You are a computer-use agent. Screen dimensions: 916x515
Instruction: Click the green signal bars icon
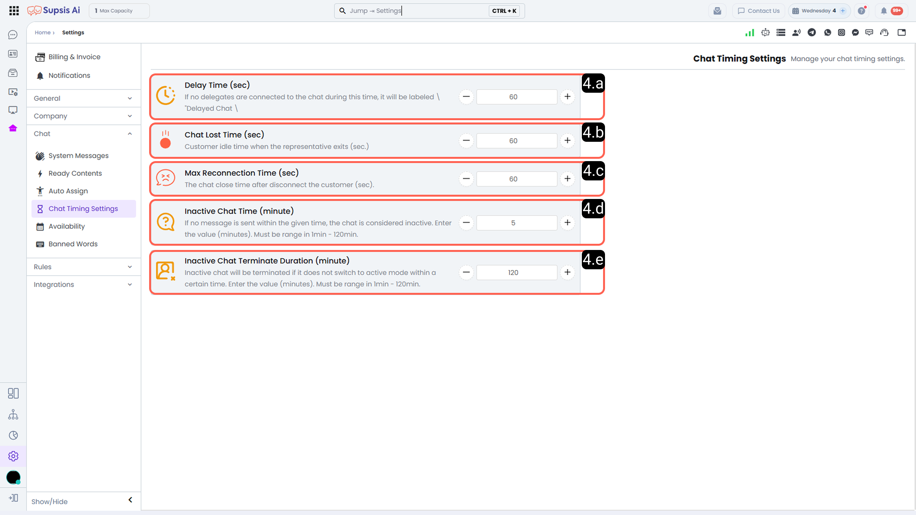click(x=749, y=32)
